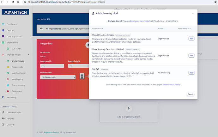This screenshot has width=218, height=137.
Task: Click the Impulse design pulse icon
Action: 3,54
